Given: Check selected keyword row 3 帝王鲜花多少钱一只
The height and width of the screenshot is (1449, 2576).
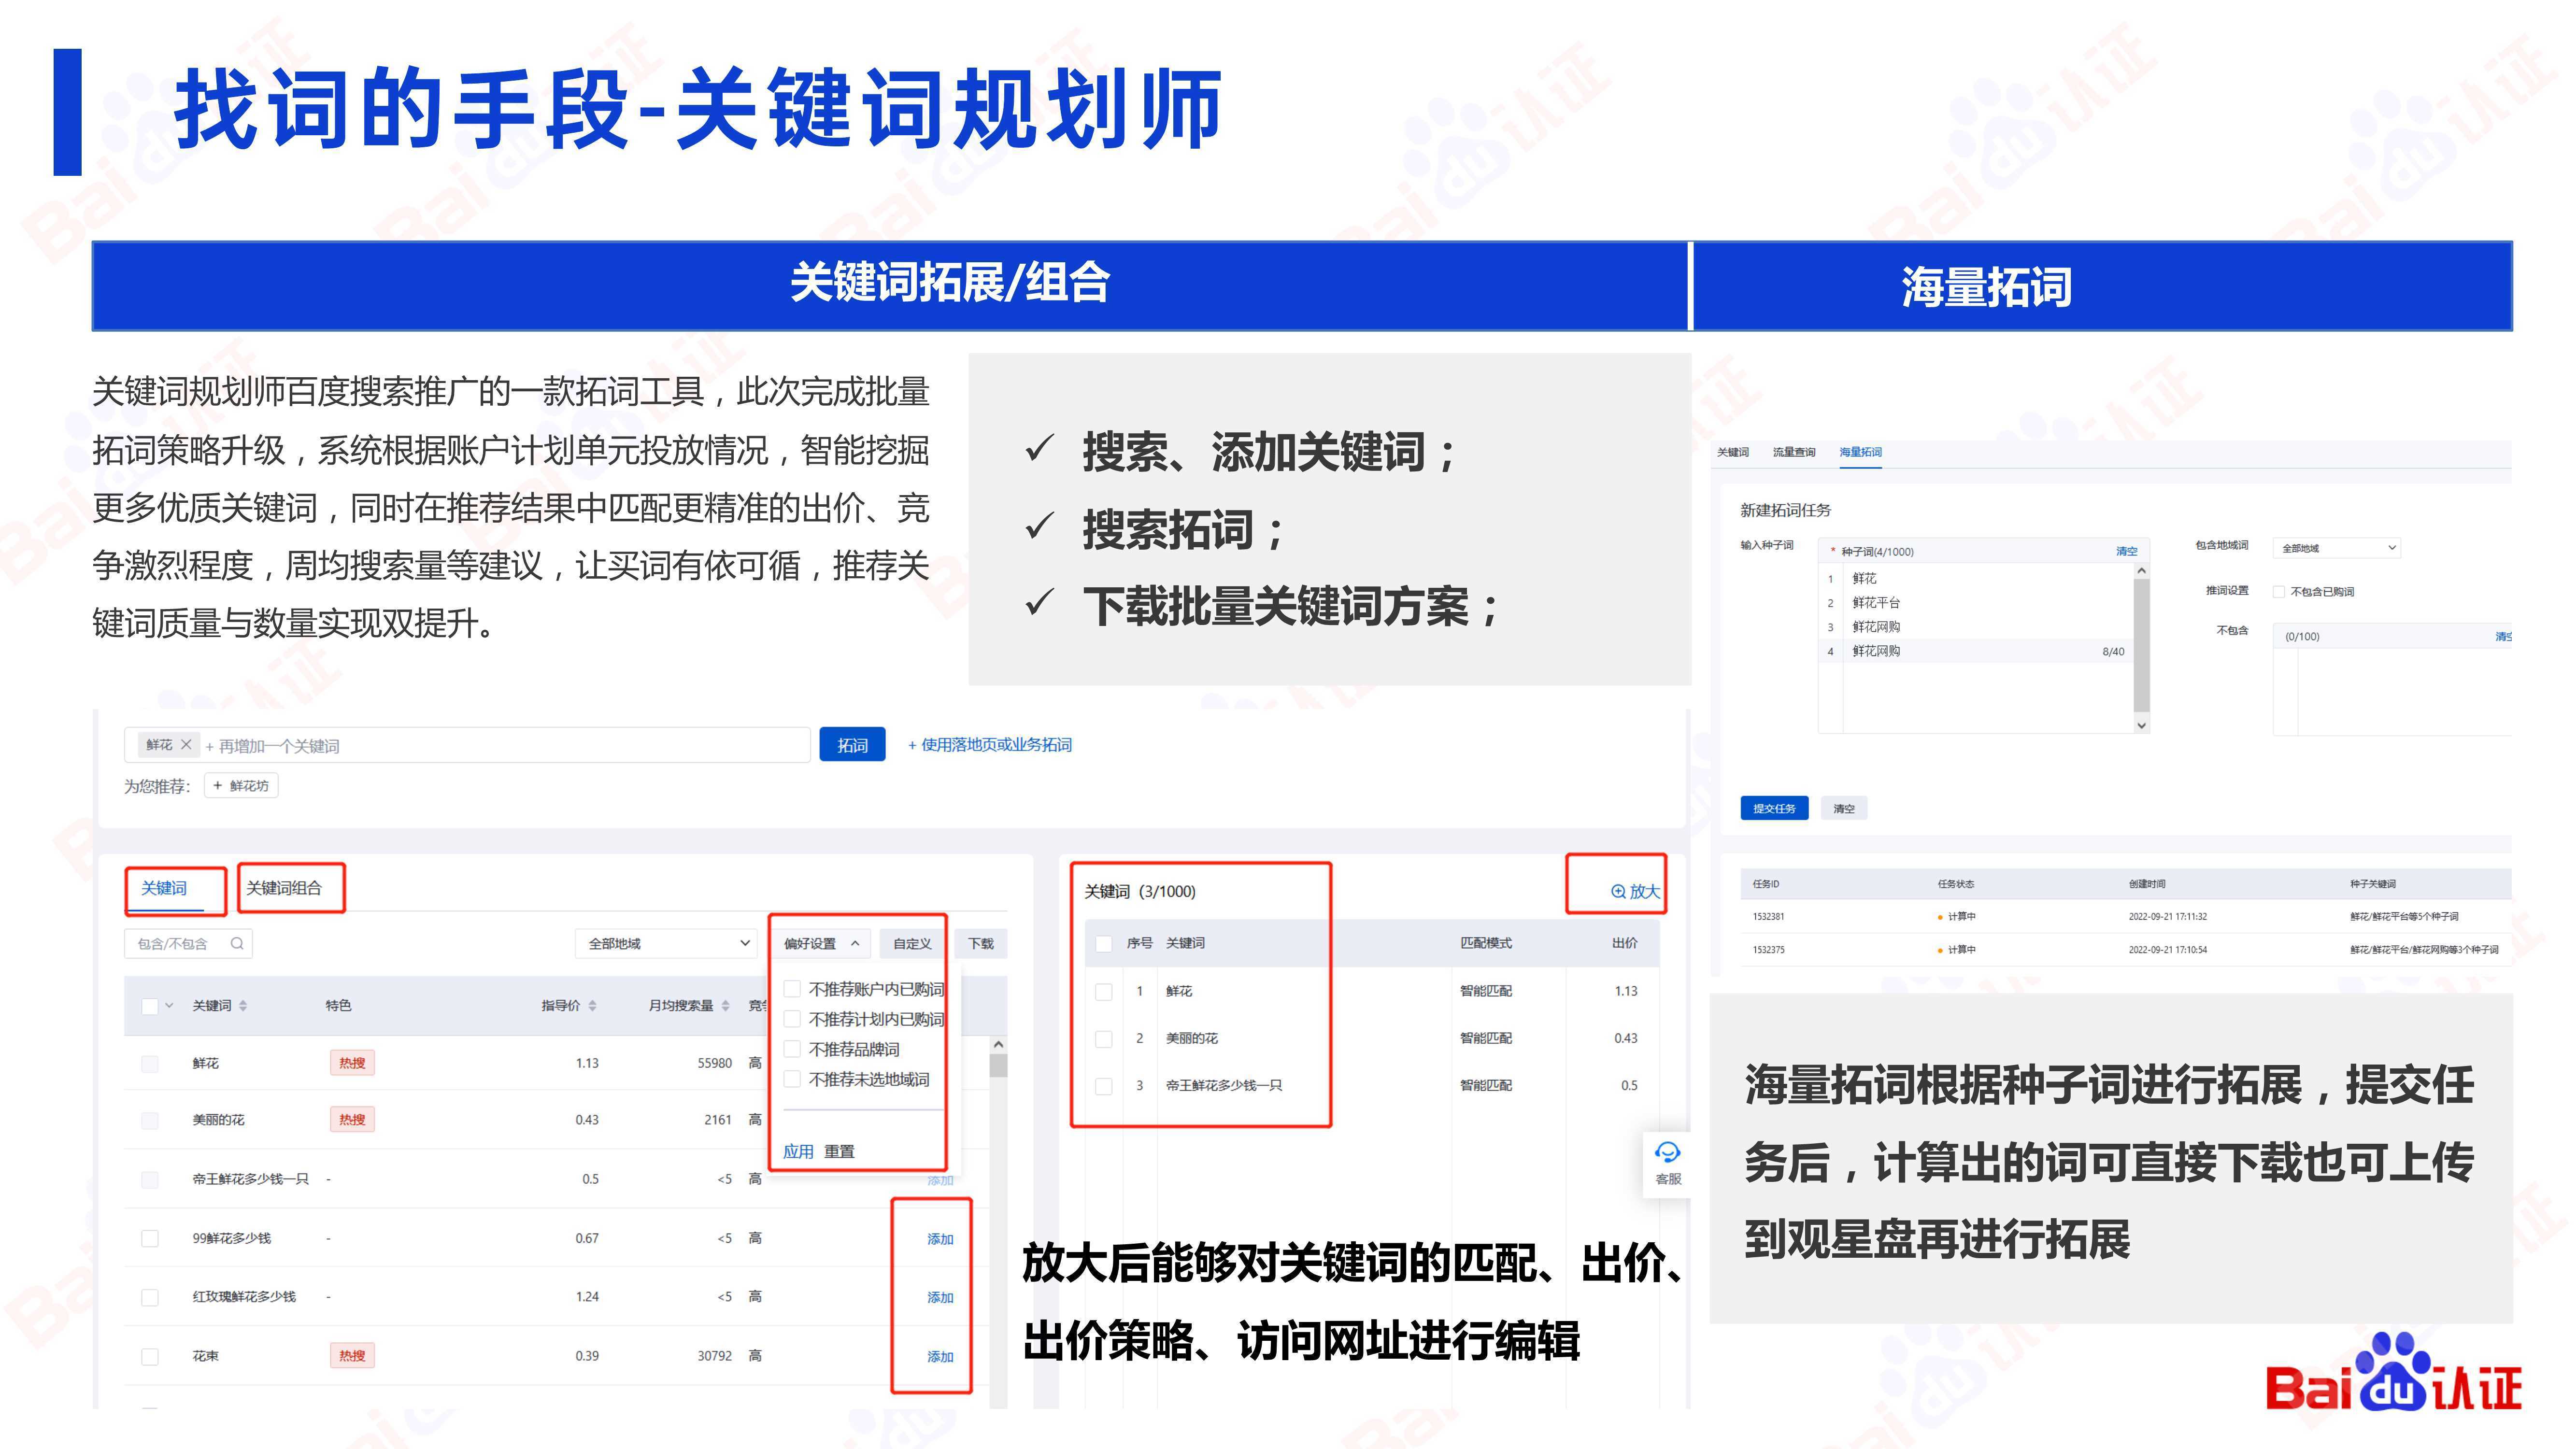Looking at the screenshot, I should click(1104, 1086).
